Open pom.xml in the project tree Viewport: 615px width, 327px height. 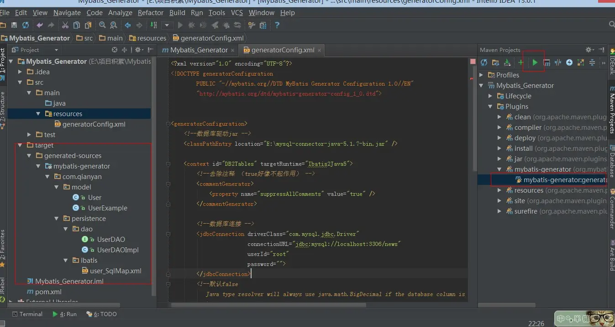[48, 292]
